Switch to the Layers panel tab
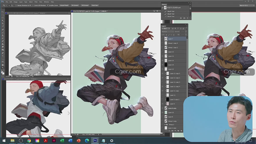 163,26
